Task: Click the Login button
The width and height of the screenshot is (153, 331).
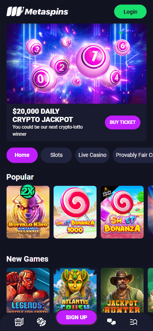Action: pos(130,12)
